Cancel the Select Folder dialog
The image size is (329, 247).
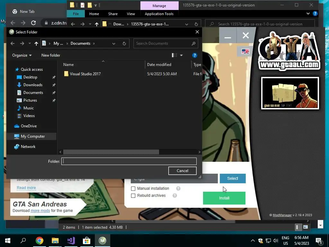(x=182, y=171)
